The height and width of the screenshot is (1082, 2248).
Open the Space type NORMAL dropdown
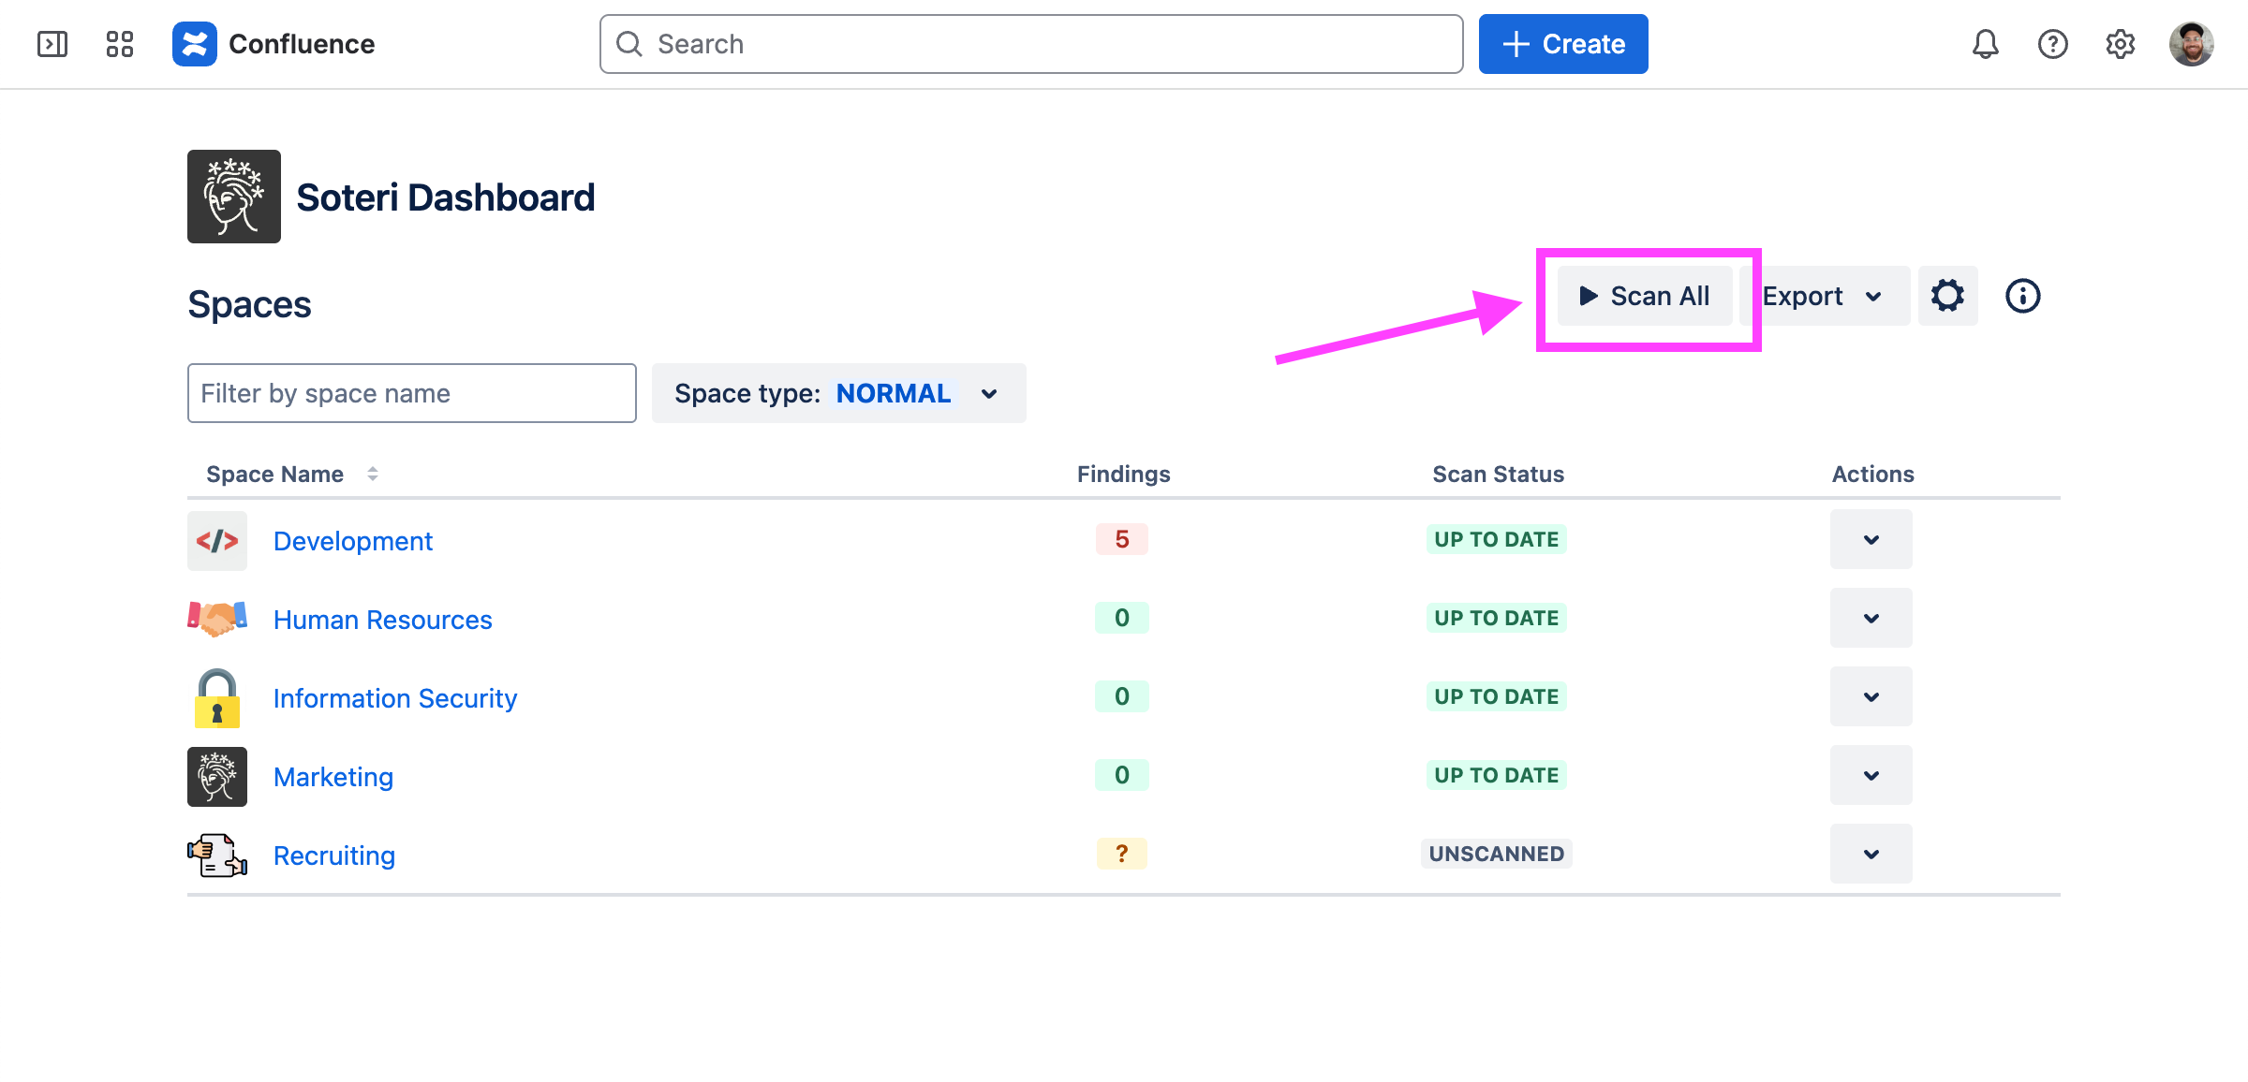[838, 393]
